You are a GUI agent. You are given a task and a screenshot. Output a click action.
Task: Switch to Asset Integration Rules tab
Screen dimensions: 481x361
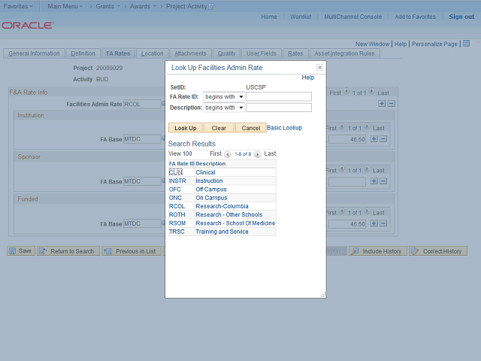(344, 53)
